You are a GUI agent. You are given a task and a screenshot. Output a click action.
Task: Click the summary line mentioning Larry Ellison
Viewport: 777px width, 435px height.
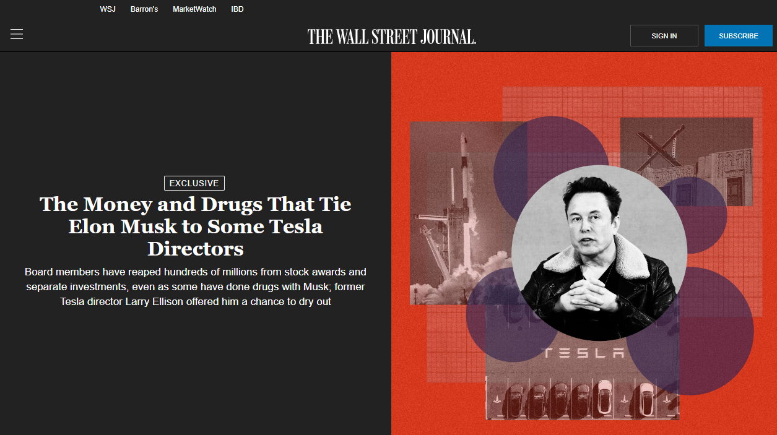tap(195, 301)
